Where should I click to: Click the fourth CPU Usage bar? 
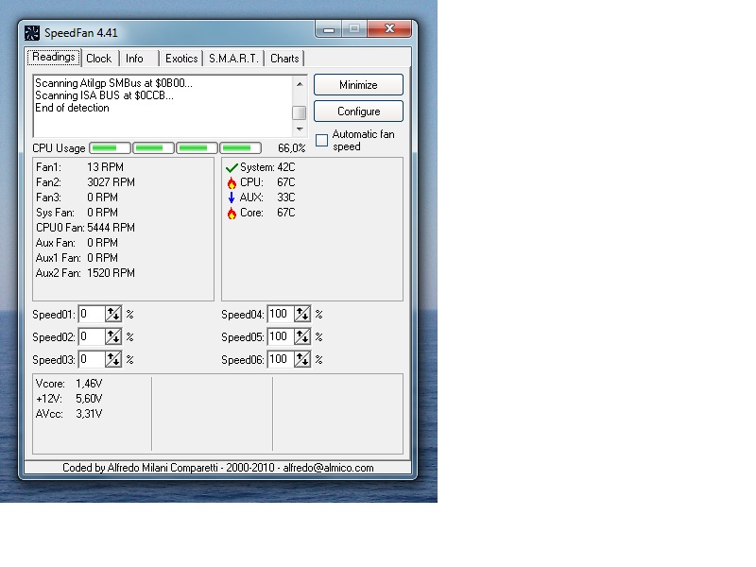coord(241,148)
